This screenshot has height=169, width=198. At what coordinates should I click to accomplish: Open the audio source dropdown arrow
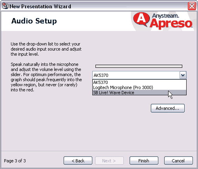coord(183,75)
